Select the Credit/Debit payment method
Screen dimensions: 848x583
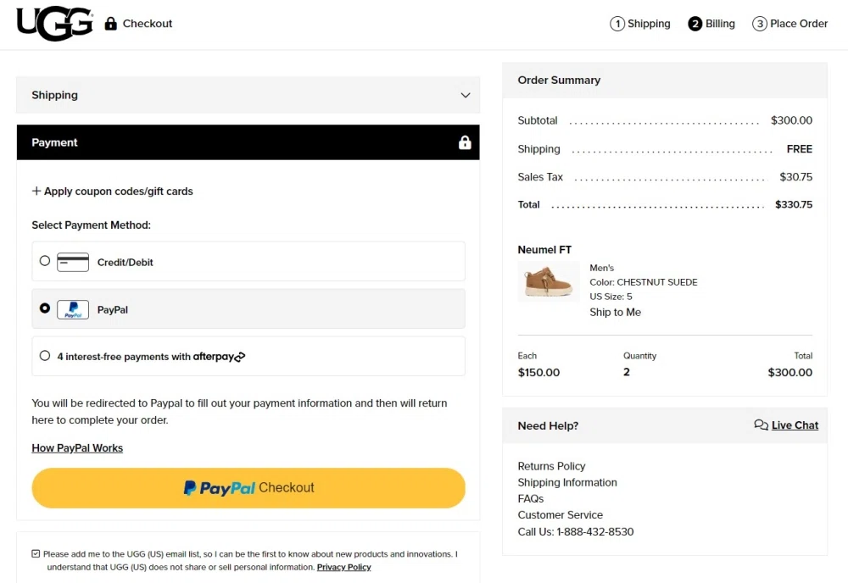44,261
